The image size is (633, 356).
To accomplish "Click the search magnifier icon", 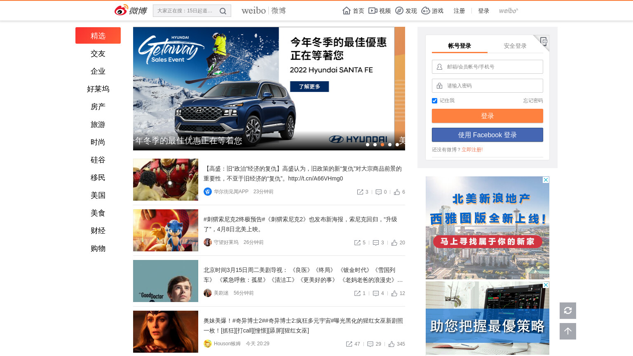I will [x=223, y=11].
